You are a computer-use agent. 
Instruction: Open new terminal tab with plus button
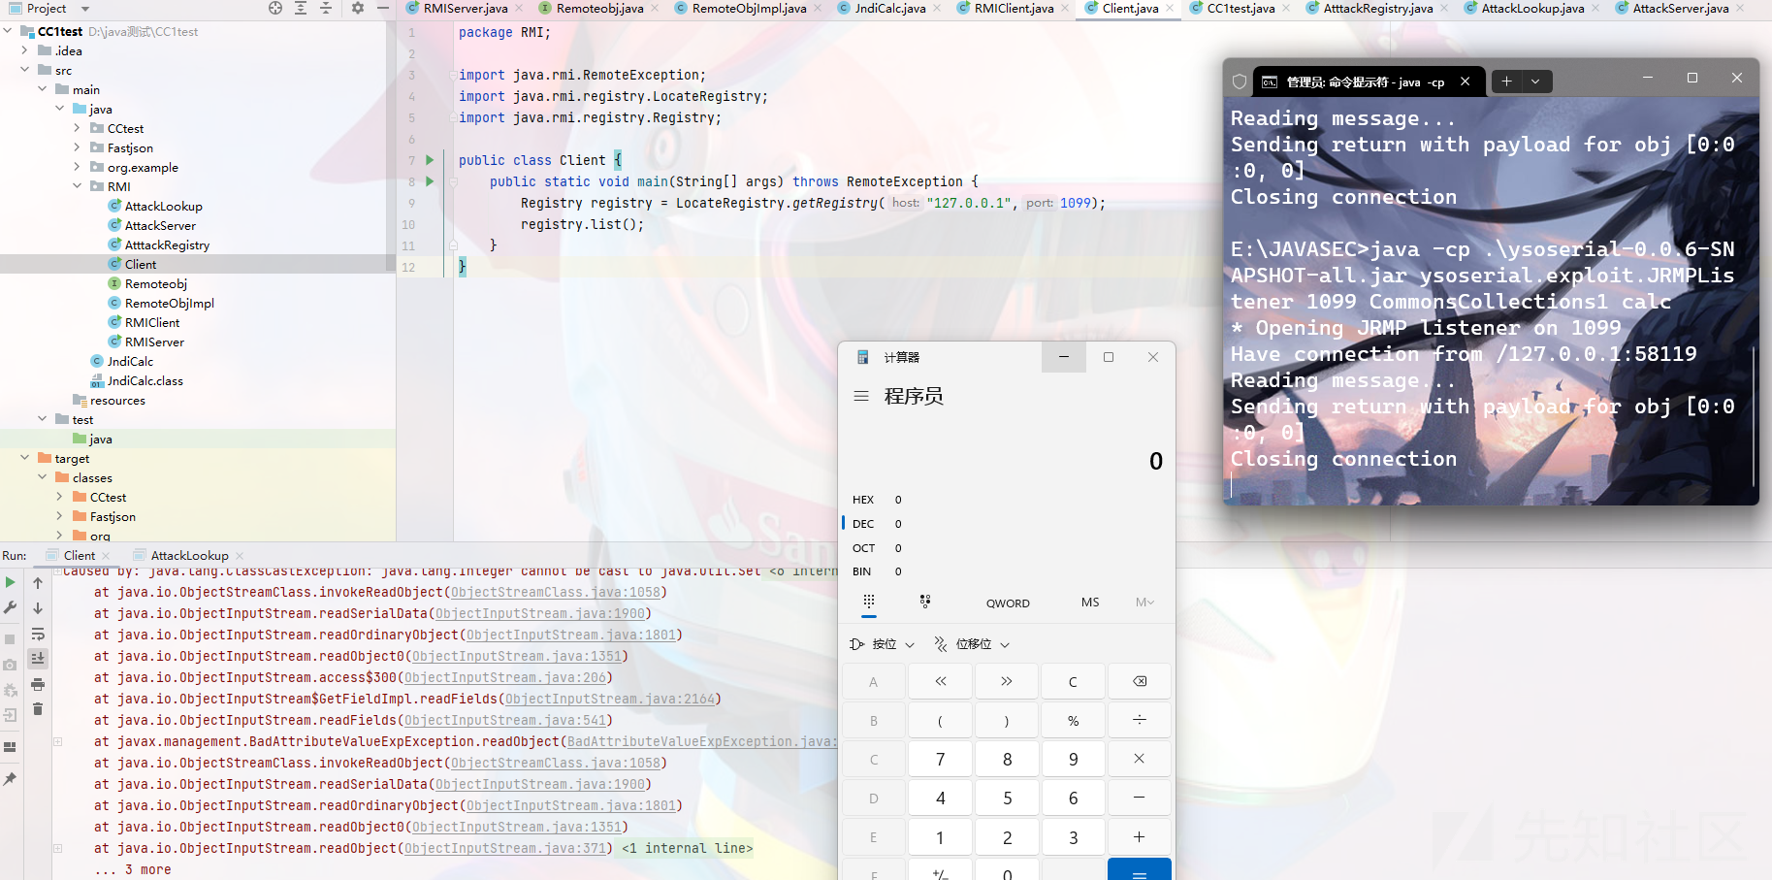point(1506,81)
